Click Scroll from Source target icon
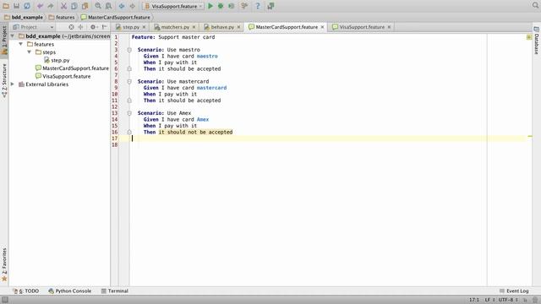 tap(71, 27)
